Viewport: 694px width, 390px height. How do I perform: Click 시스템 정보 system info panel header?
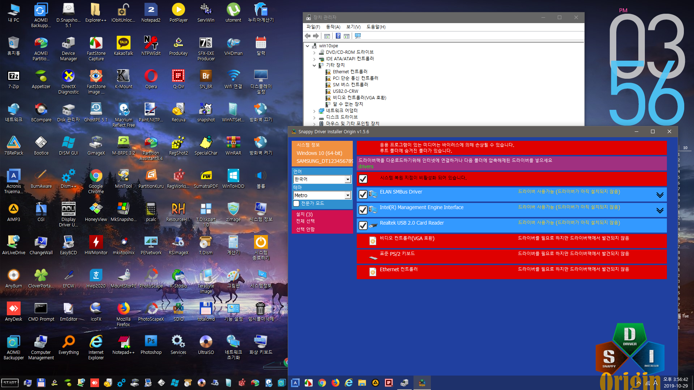coord(308,145)
